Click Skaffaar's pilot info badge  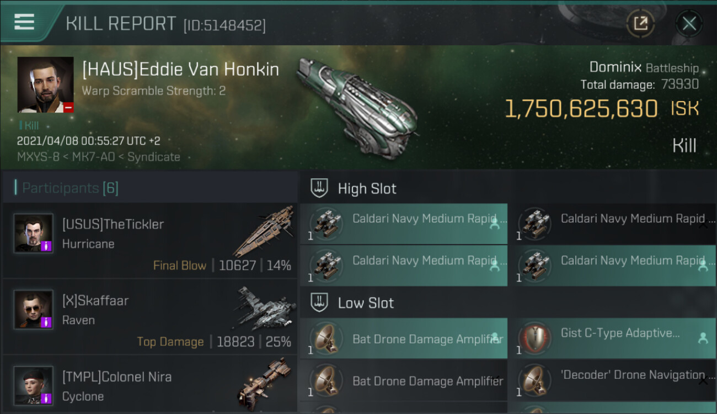coord(46,321)
